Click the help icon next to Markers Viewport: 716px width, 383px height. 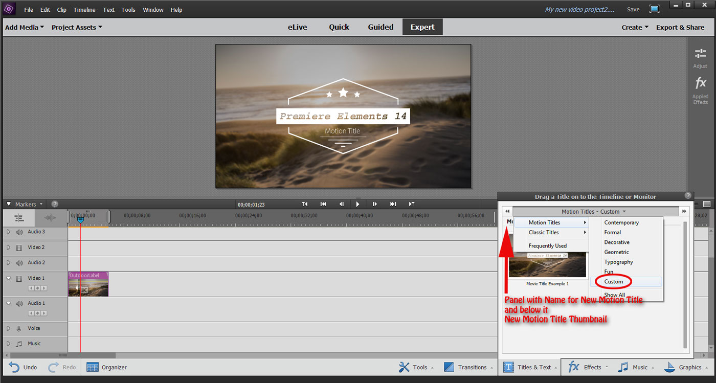tap(55, 204)
